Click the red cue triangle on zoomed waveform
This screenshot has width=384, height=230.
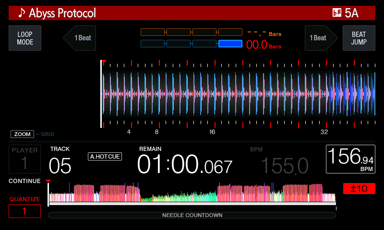(104, 62)
